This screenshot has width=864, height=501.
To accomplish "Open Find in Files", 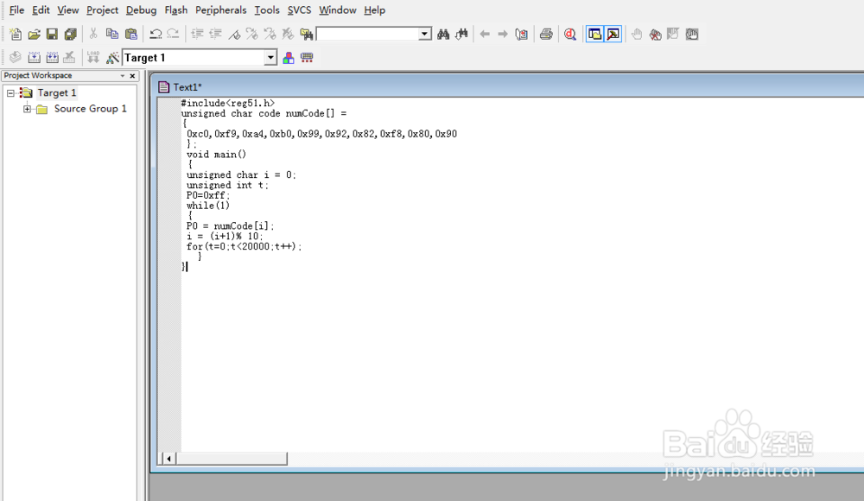I will pyautogui.click(x=307, y=35).
